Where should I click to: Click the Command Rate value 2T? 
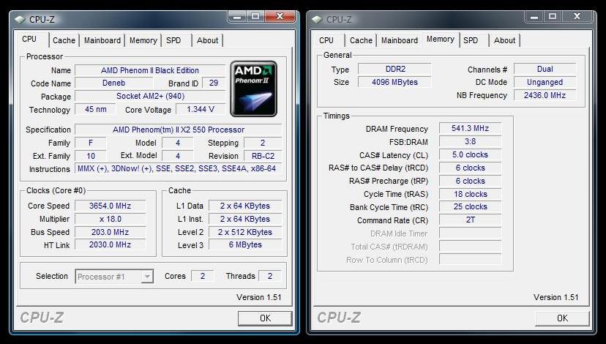[471, 220]
